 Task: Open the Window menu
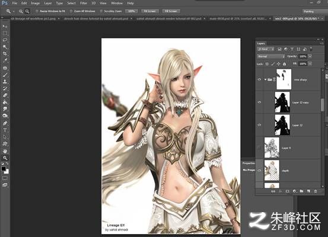[116, 3]
